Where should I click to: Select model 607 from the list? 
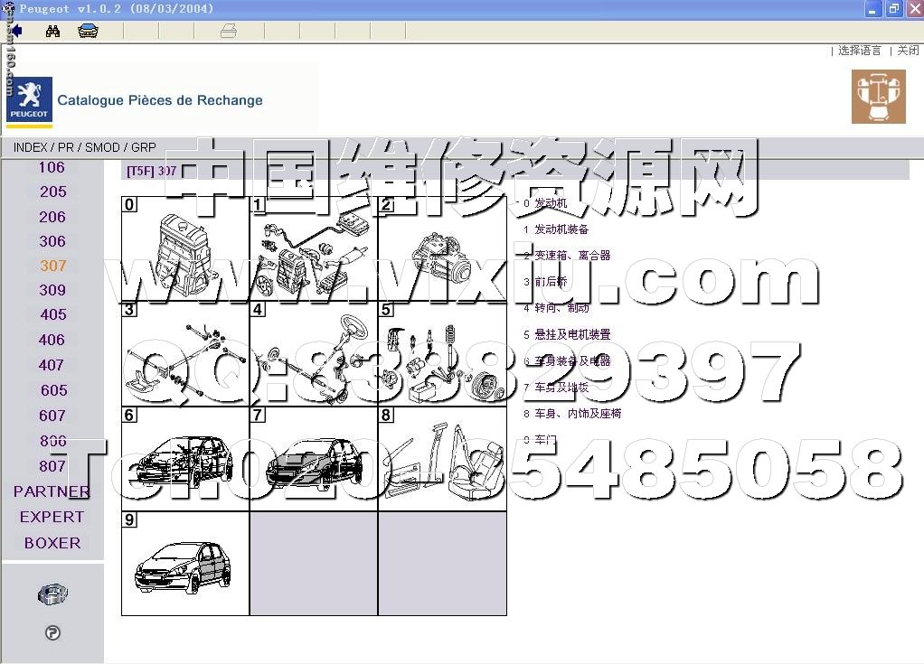pos(52,416)
